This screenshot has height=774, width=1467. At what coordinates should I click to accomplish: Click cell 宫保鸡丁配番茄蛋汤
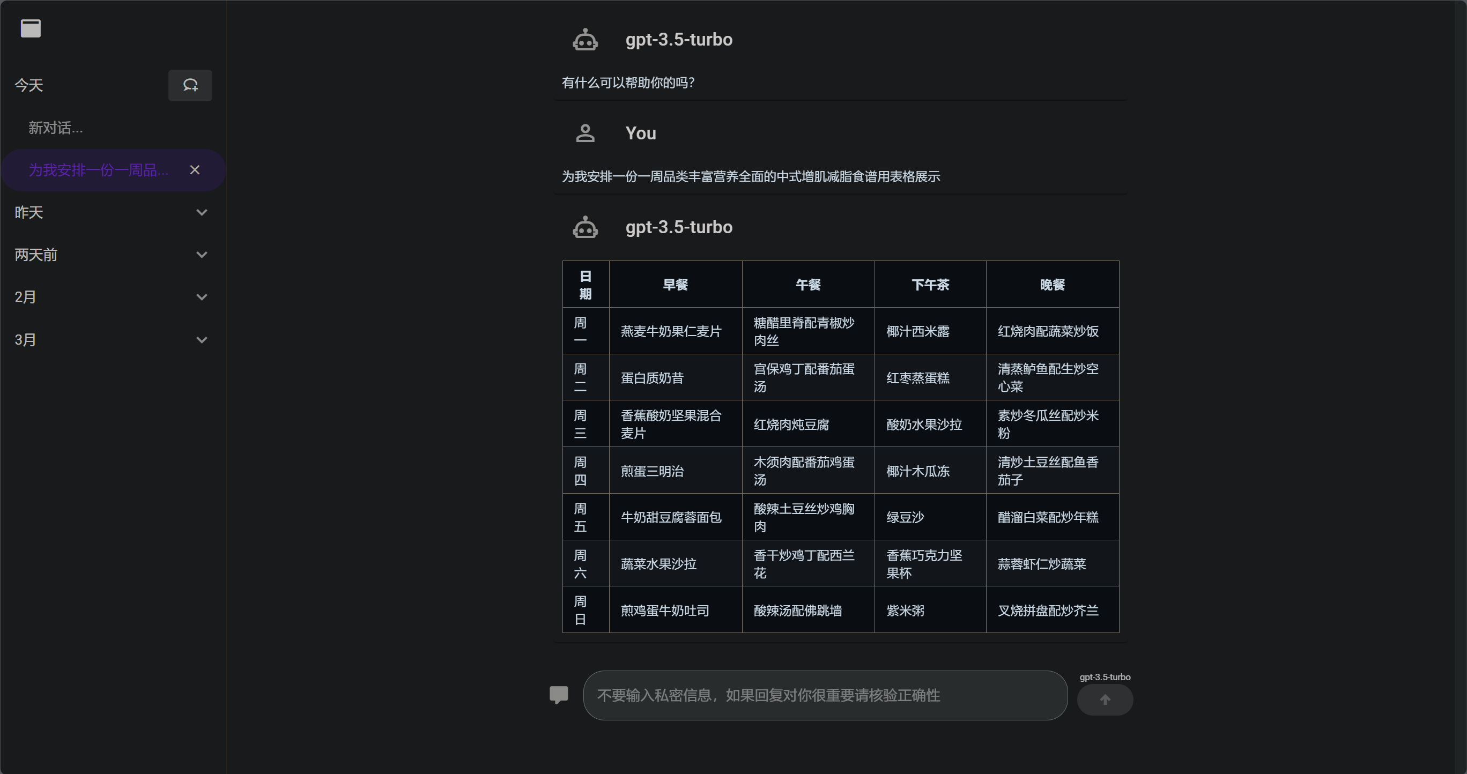pos(808,378)
